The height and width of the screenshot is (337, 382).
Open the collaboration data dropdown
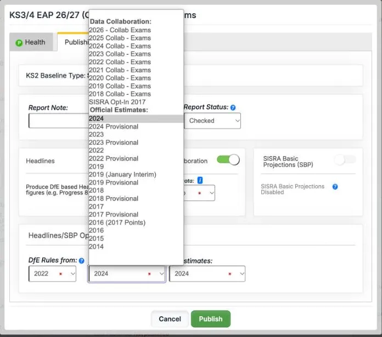pos(199,193)
